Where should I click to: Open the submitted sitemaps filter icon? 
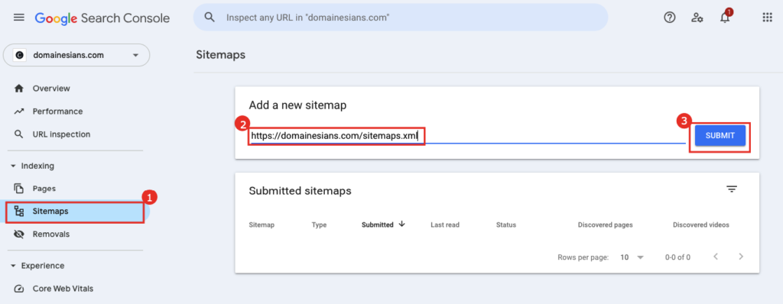732,189
